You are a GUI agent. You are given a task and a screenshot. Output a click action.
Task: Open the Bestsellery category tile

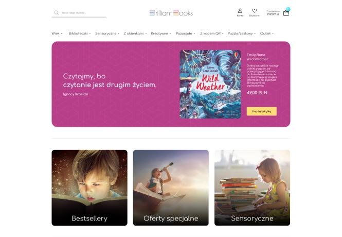click(89, 188)
